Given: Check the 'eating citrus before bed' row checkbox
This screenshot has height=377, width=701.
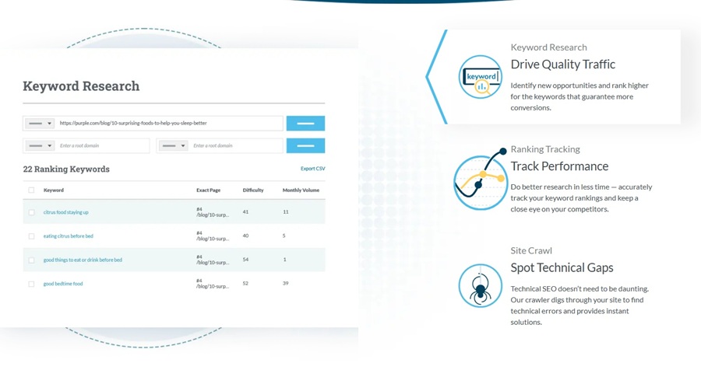Looking at the screenshot, I should [x=31, y=236].
